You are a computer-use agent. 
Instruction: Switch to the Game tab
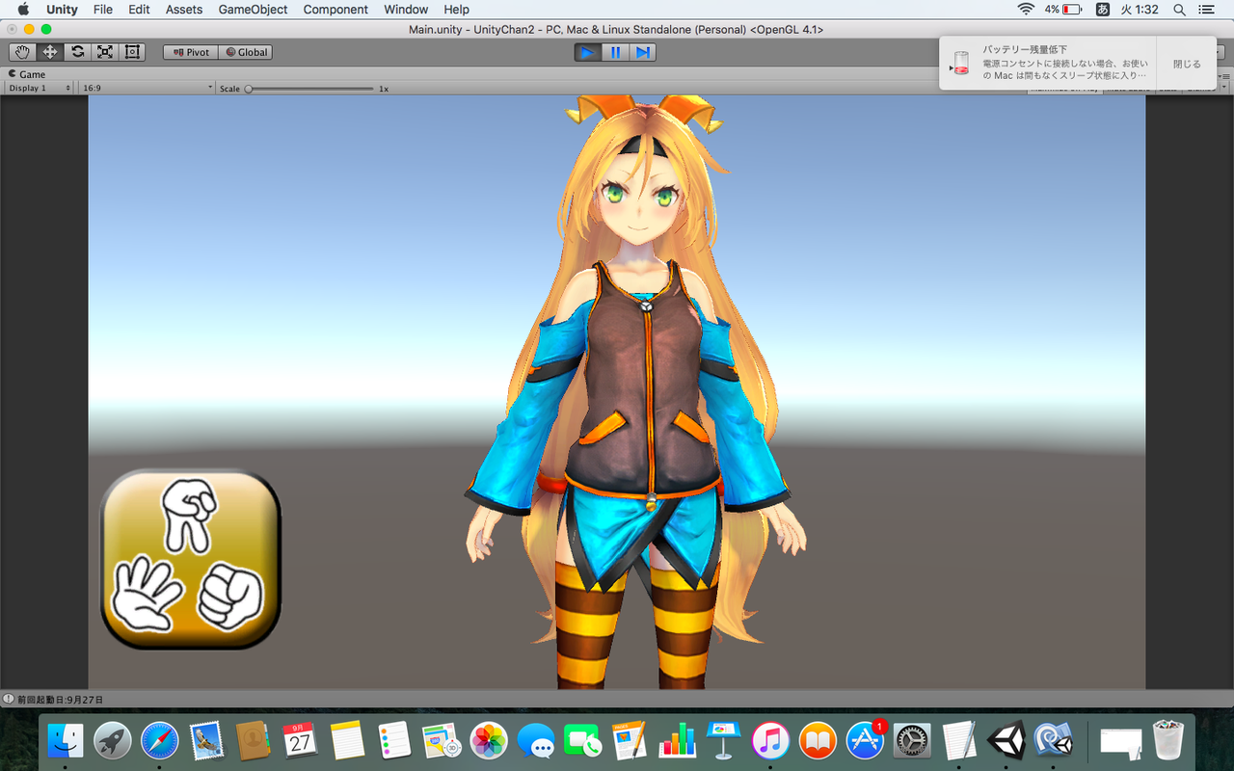coord(32,73)
